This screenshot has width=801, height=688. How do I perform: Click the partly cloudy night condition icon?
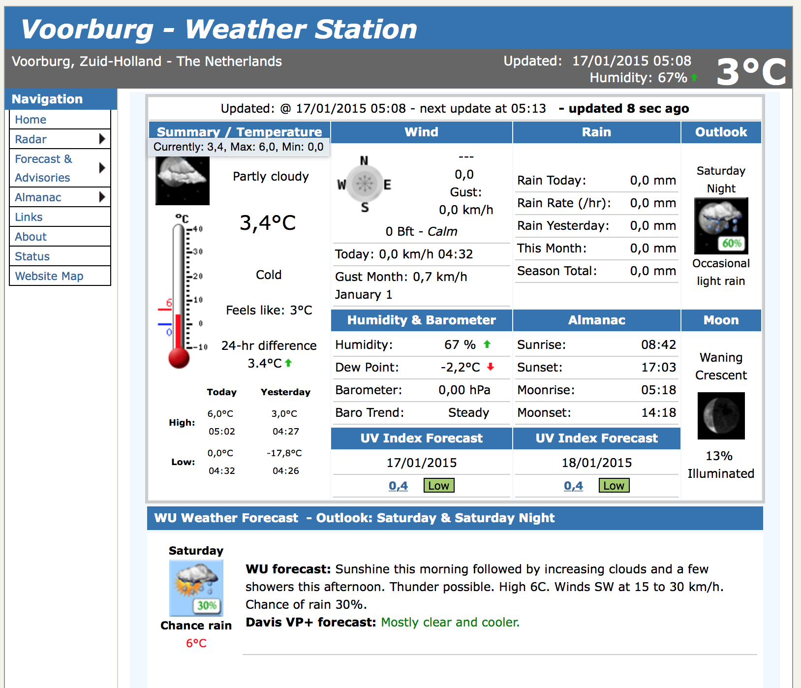(182, 180)
